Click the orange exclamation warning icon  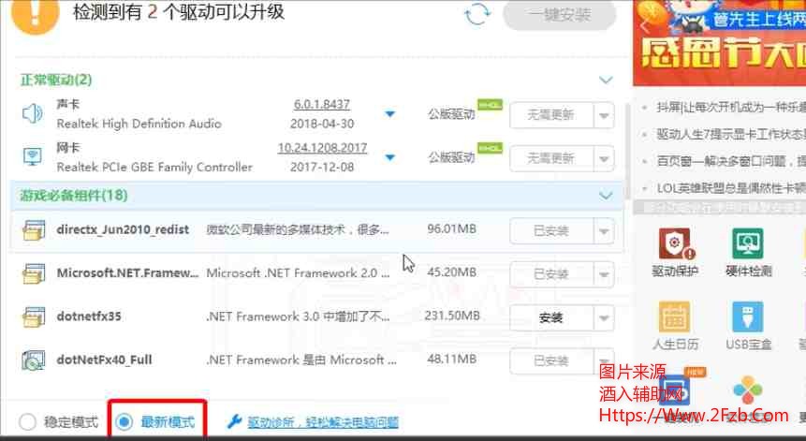click(x=35, y=13)
